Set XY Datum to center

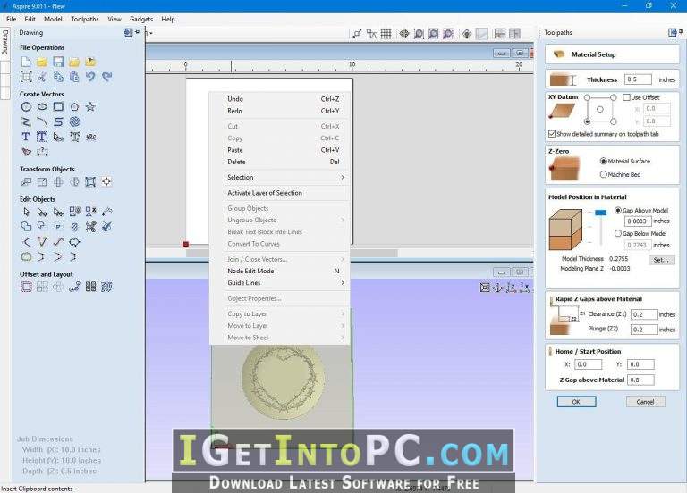click(600, 109)
